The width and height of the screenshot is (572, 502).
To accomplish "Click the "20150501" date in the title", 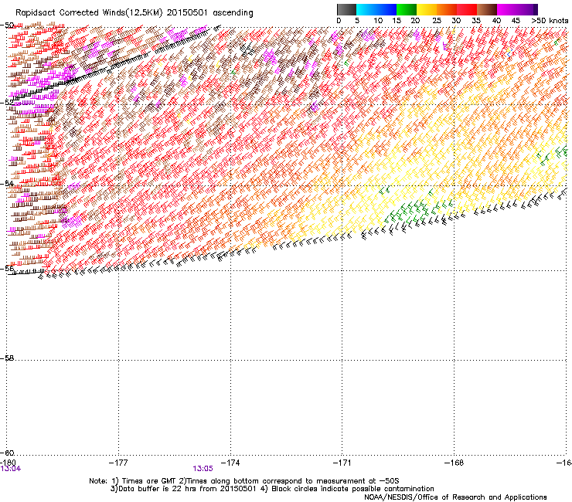I will (x=187, y=13).
